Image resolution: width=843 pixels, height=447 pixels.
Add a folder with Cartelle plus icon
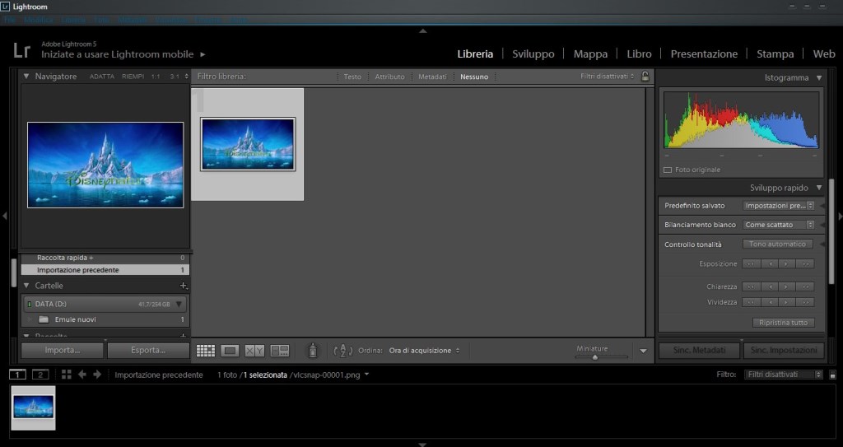pyautogui.click(x=183, y=286)
